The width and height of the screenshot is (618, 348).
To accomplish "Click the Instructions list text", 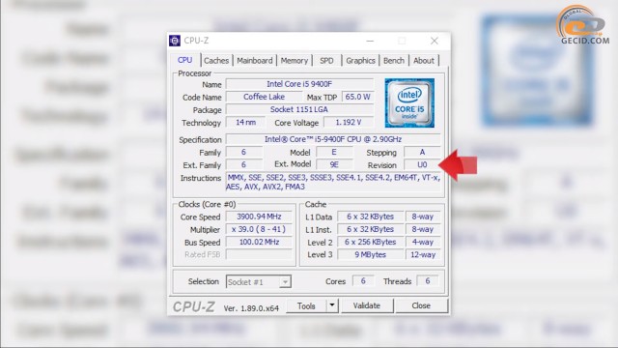I will 333,182.
